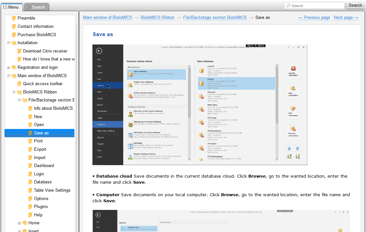Click the Search button at top right
366x232 pixels.
(x=355, y=5)
